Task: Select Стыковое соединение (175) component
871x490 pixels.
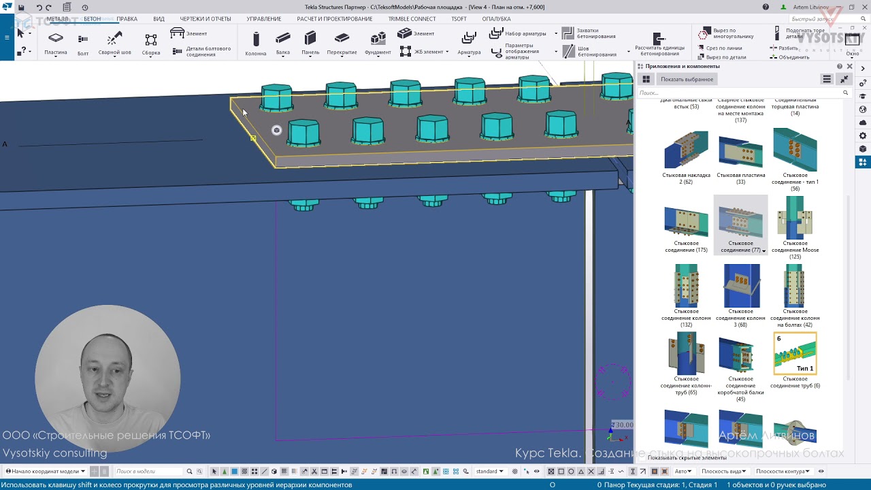Action: pyautogui.click(x=686, y=225)
